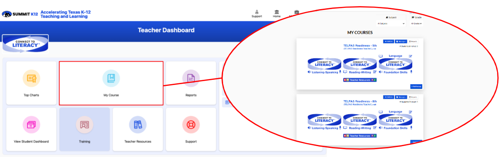Image resolution: width=501 pixels, height=157 pixels.
Task: Open the My Course tile
Action: pos(111,83)
